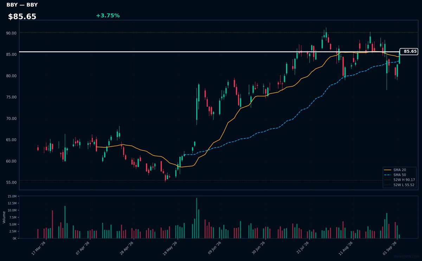Click the 5.0M volume axis label
Screen dimensions: 422x261
(12, 224)
